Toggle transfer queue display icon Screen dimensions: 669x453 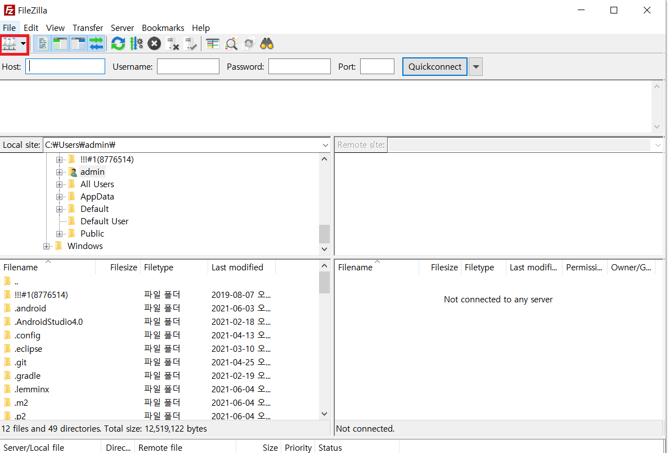[96, 44]
